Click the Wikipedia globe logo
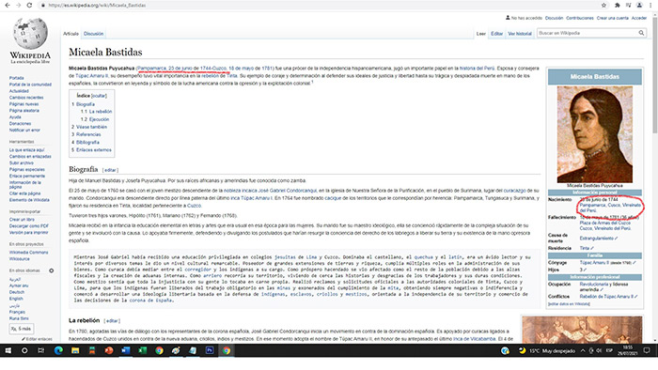Screen dimensions: 658x370 pos(30,34)
